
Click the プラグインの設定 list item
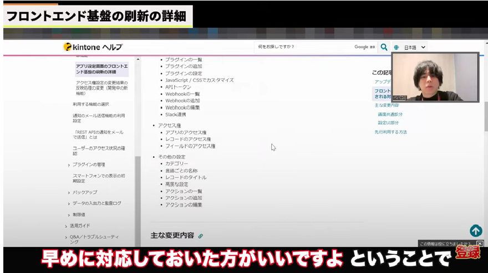tap(184, 74)
